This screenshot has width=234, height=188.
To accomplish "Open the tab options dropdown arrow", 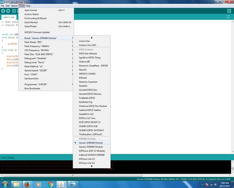I will [x=228, y=17].
